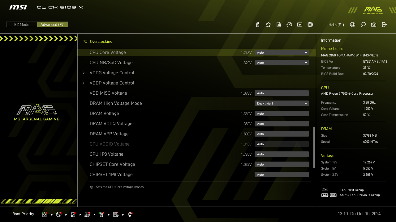Click the search magnifier icon
This screenshot has width=396, height=222.
(363, 25)
